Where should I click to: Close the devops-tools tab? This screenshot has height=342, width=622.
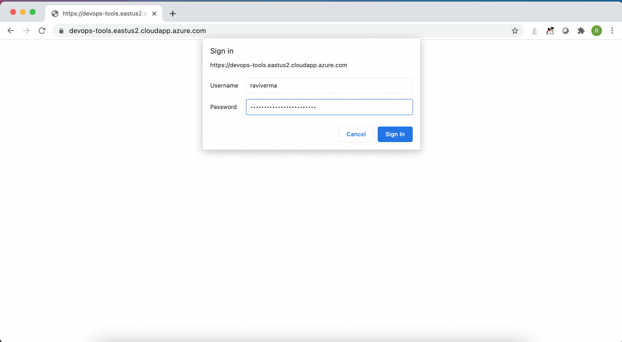154,13
